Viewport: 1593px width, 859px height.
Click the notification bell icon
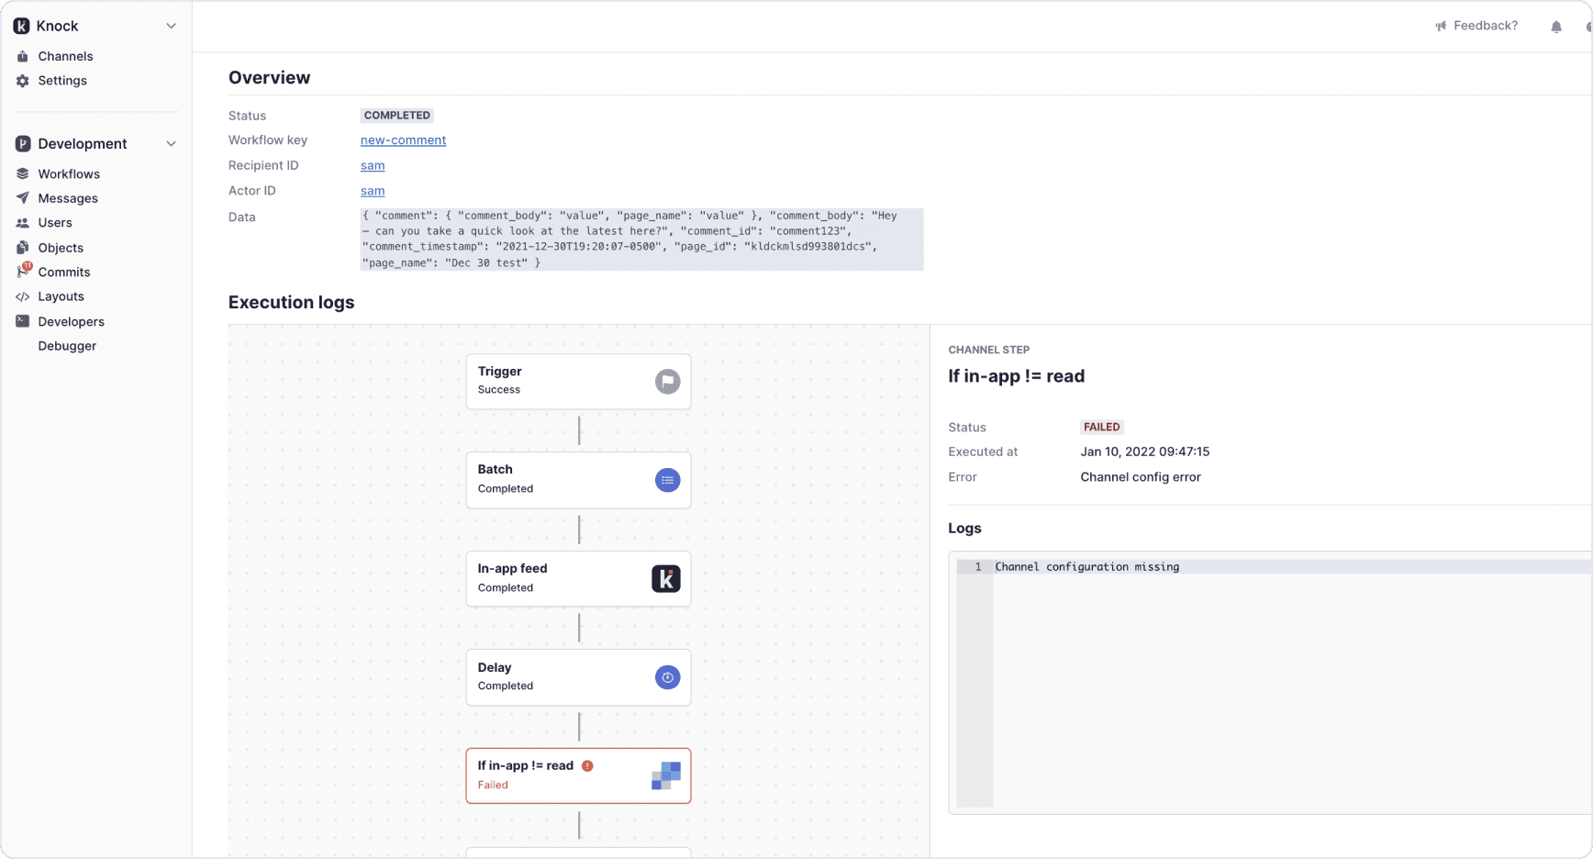(1556, 27)
